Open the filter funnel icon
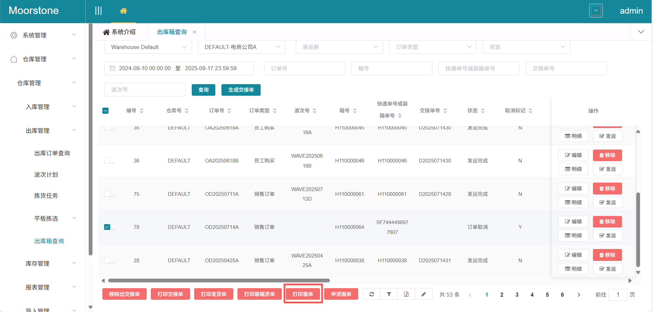653x312 pixels. pyautogui.click(x=389, y=294)
